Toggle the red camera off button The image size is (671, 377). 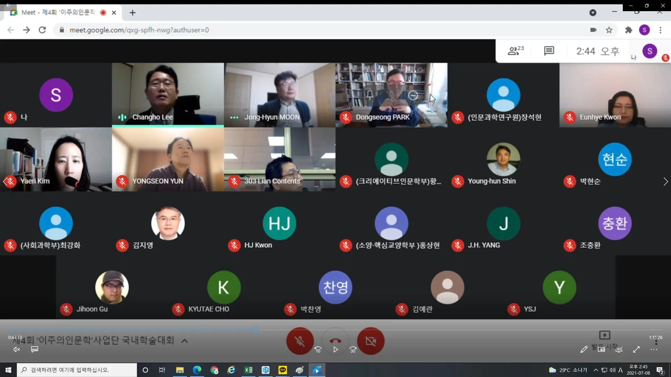click(370, 341)
